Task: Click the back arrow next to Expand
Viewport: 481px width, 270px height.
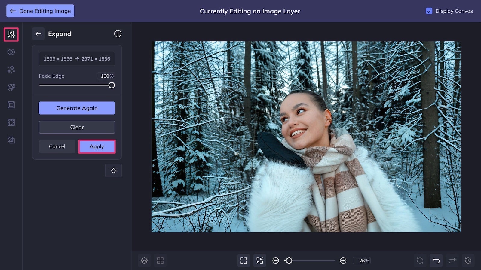Action: pyautogui.click(x=38, y=34)
